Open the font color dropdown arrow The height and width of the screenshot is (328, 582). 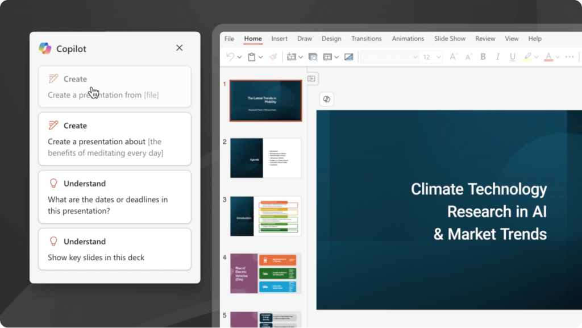tap(558, 57)
